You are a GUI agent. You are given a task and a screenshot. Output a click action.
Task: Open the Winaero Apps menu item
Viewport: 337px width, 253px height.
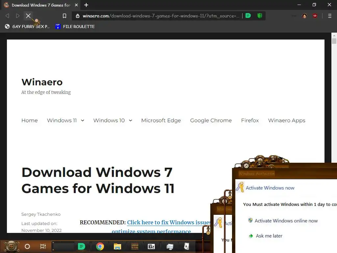coord(287,120)
